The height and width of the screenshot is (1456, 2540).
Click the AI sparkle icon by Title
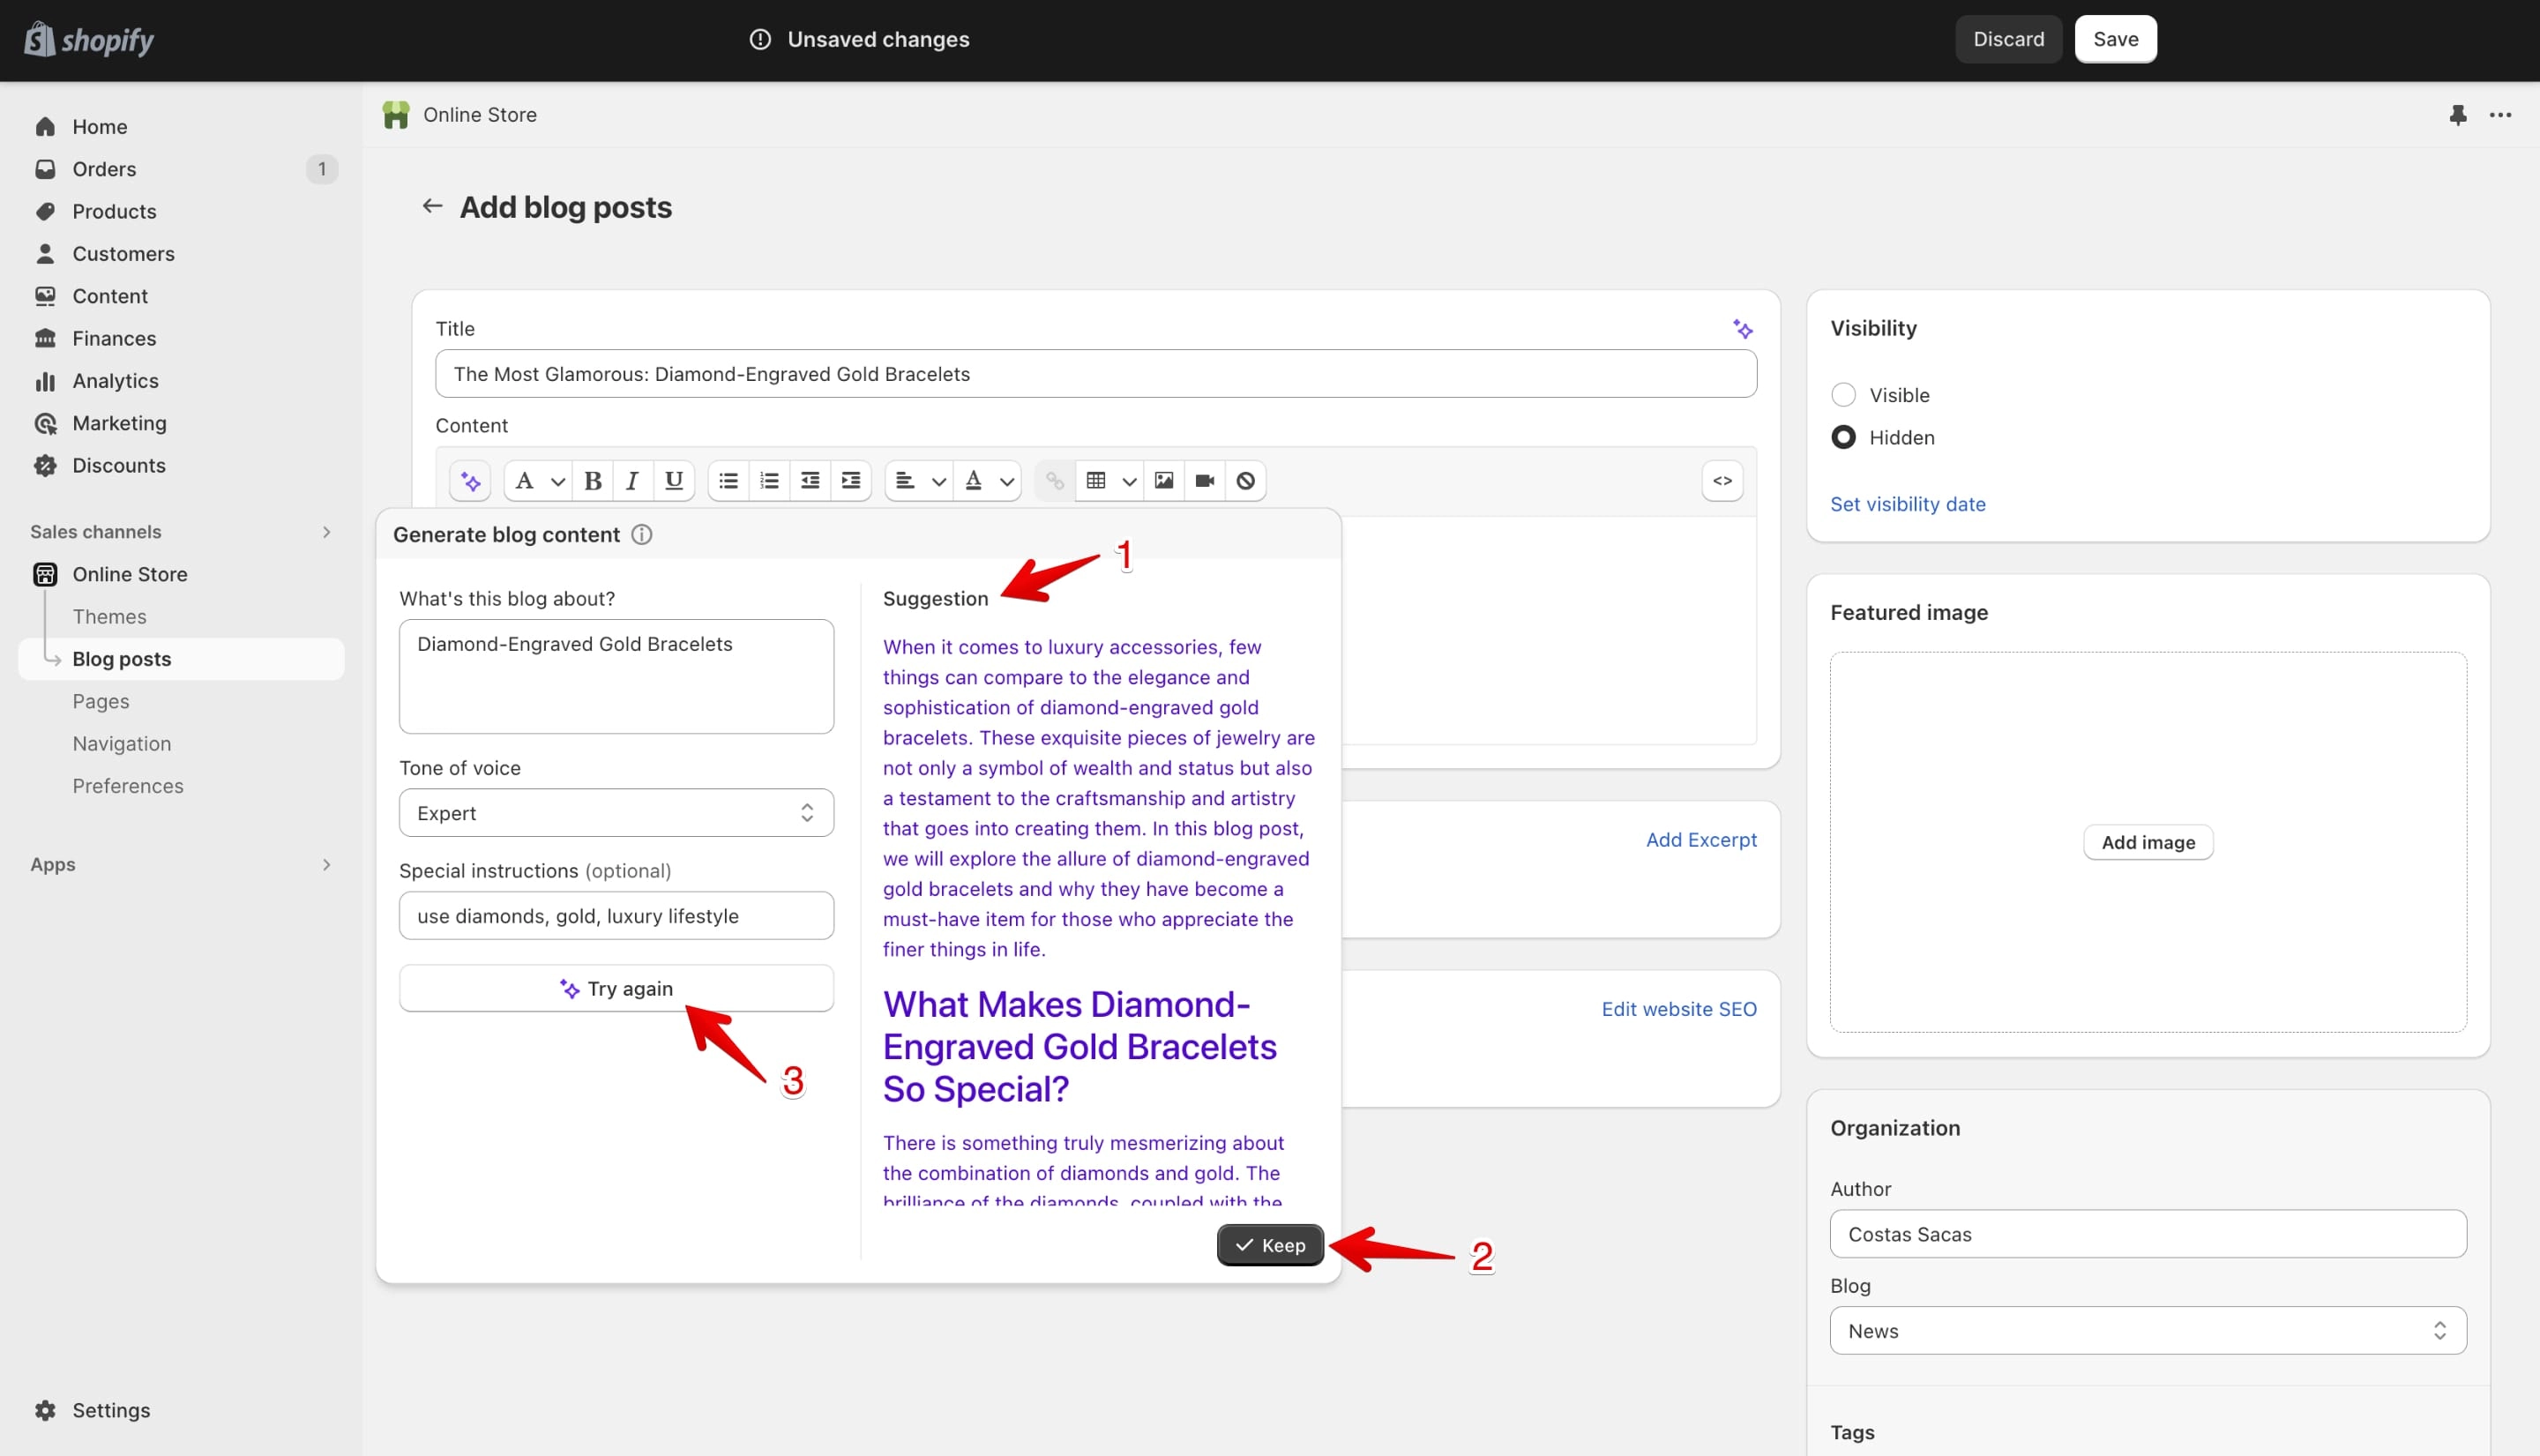(x=1742, y=329)
